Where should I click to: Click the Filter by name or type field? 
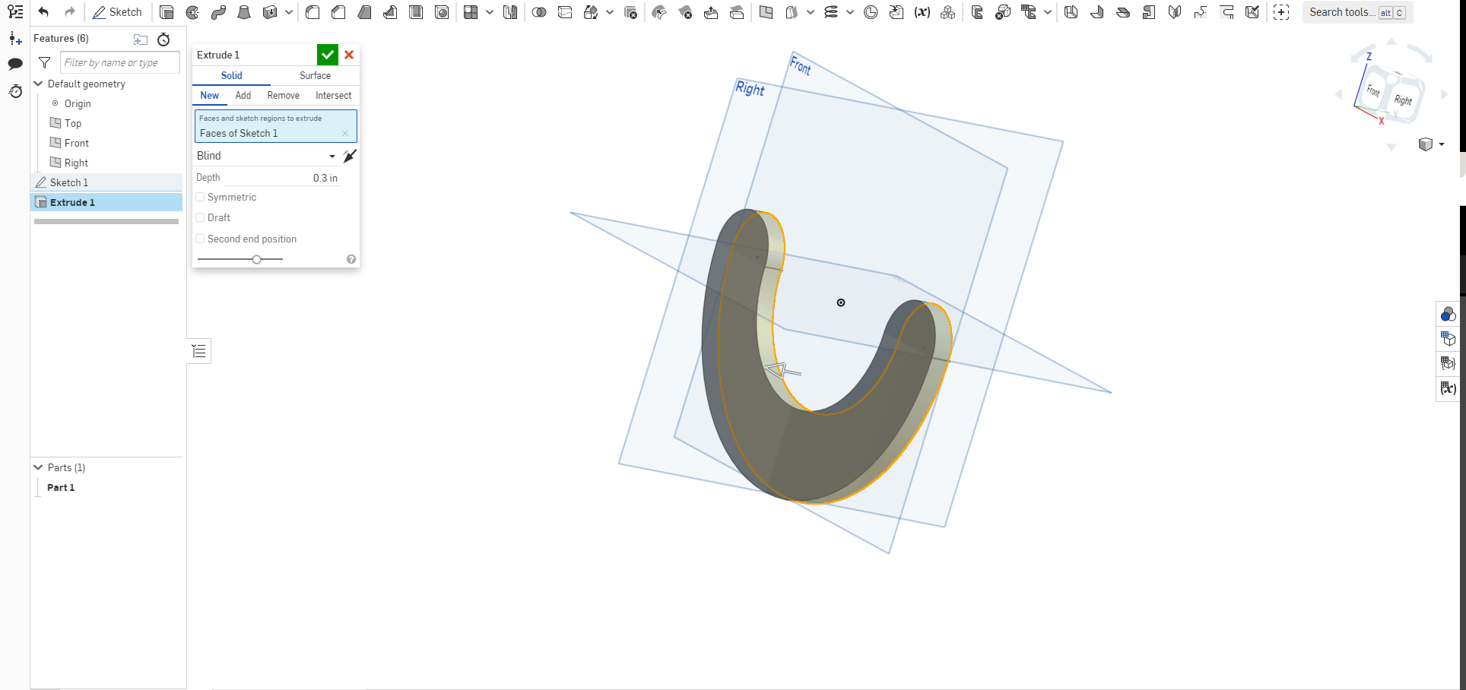pyautogui.click(x=120, y=62)
